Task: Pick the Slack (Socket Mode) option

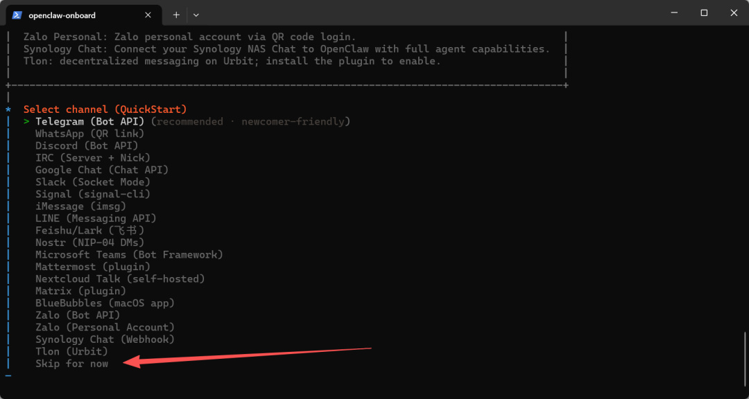Action: point(92,182)
